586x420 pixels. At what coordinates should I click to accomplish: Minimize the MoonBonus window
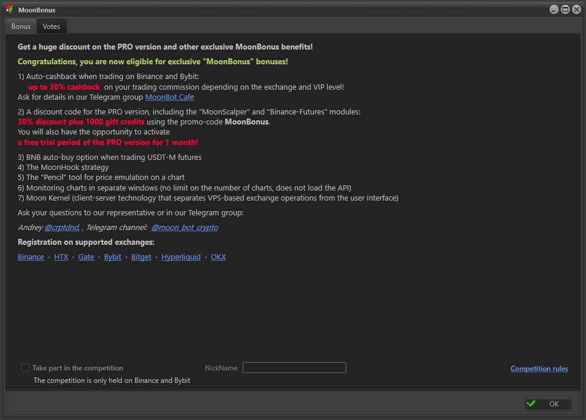[554, 9]
